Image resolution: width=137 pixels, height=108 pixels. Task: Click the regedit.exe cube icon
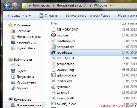coord(53,52)
